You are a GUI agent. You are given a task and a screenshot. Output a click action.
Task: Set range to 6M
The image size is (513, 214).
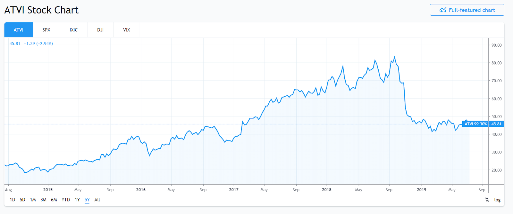[54, 200]
